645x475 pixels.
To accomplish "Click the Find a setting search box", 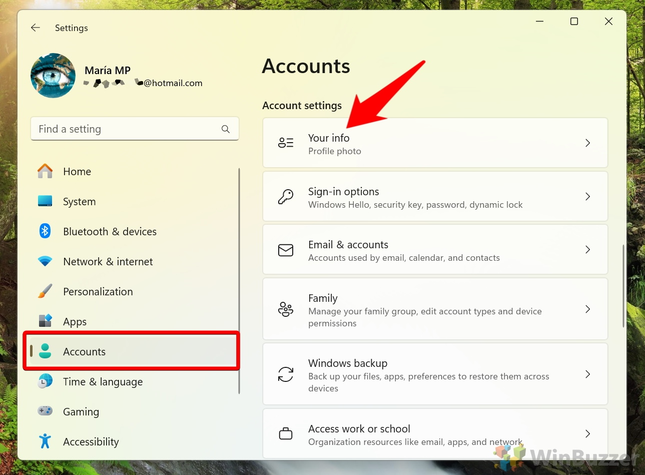I will (135, 129).
